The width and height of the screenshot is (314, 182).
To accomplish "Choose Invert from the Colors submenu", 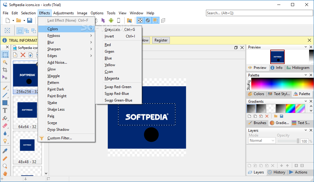I will [119, 36].
